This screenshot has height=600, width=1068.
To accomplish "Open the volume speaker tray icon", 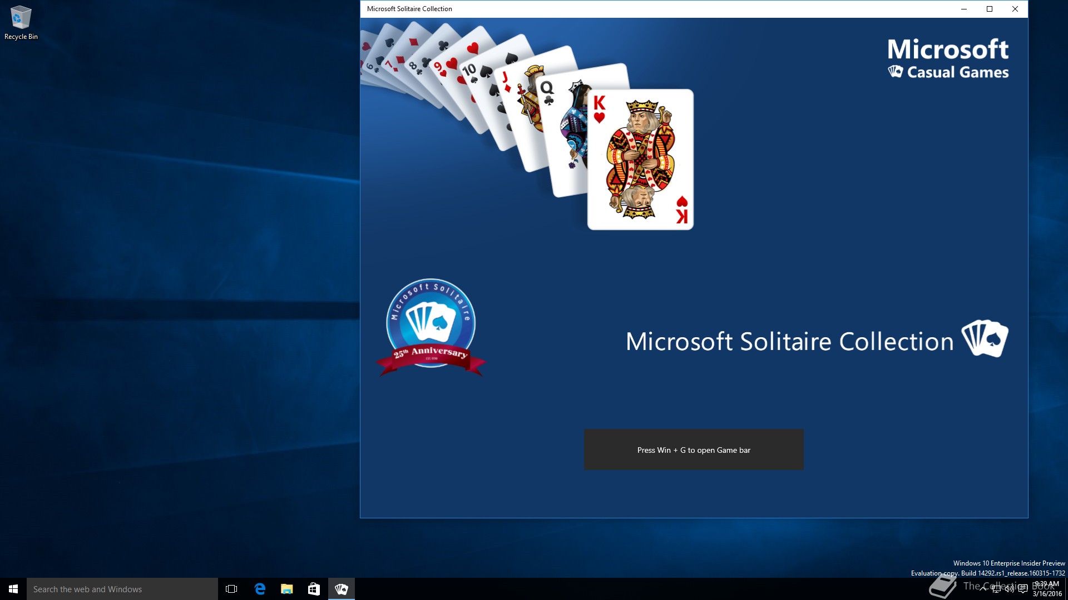I will [1010, 589].
